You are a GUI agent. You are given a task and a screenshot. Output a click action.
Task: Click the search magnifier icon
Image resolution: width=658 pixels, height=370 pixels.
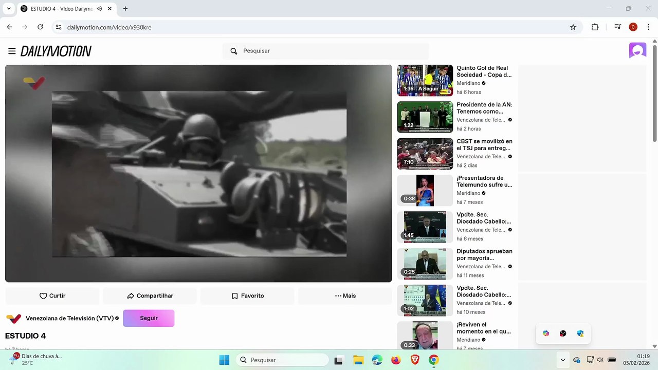pos(234,51)
